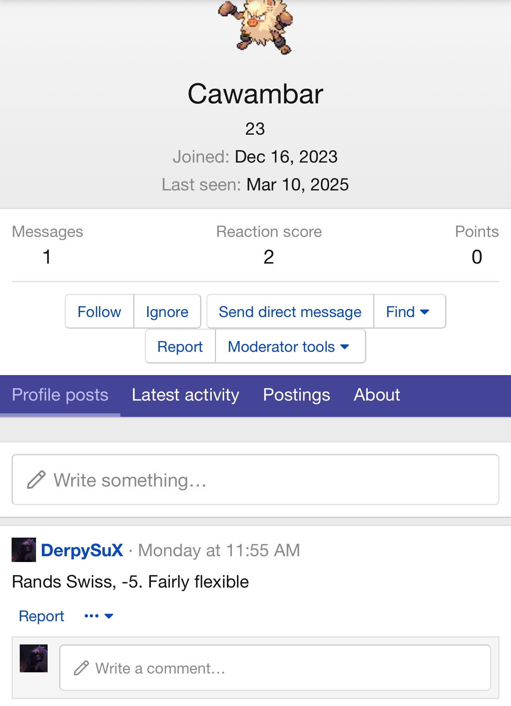Click the Write something input field
Screen dimensions: 511x706
click(271, 480)
